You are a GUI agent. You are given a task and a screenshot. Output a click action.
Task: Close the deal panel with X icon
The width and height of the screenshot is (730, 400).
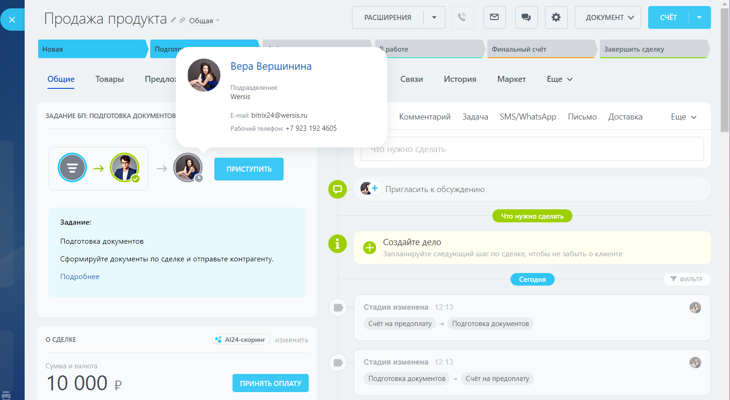pos(12,20)
